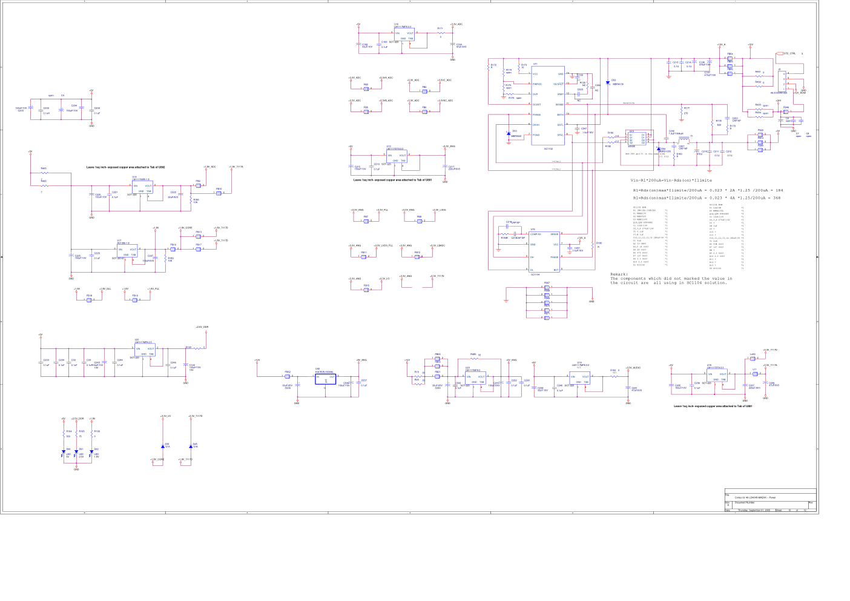Click the copper area note beside U18
Screen dimensions: 850x601
click(x=713, y=406)
